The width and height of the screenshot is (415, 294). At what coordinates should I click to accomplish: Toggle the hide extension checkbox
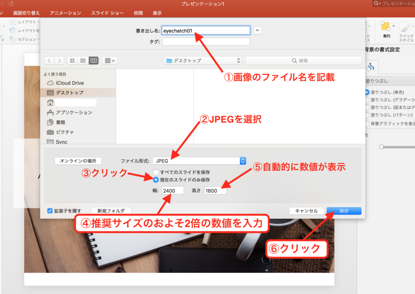(x=50, y=211)
